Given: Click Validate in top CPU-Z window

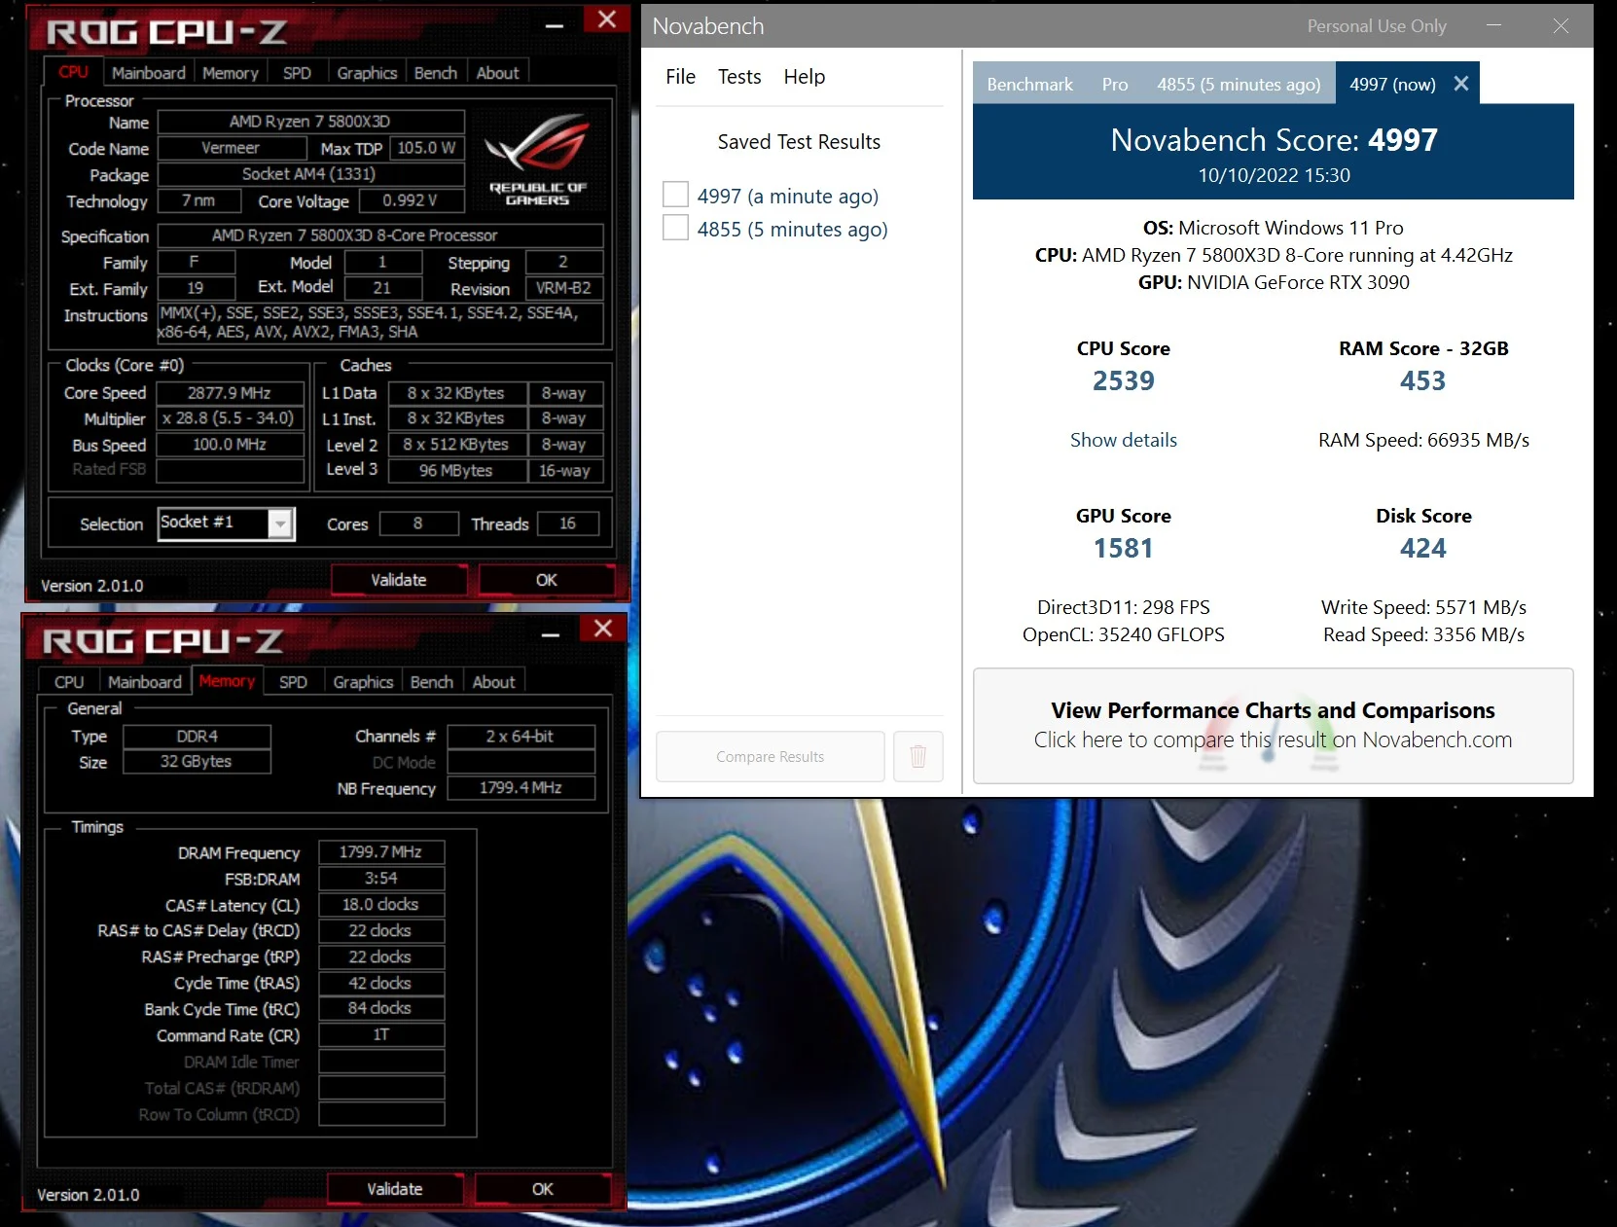Looking at the screenshot, I should point(398,580).
